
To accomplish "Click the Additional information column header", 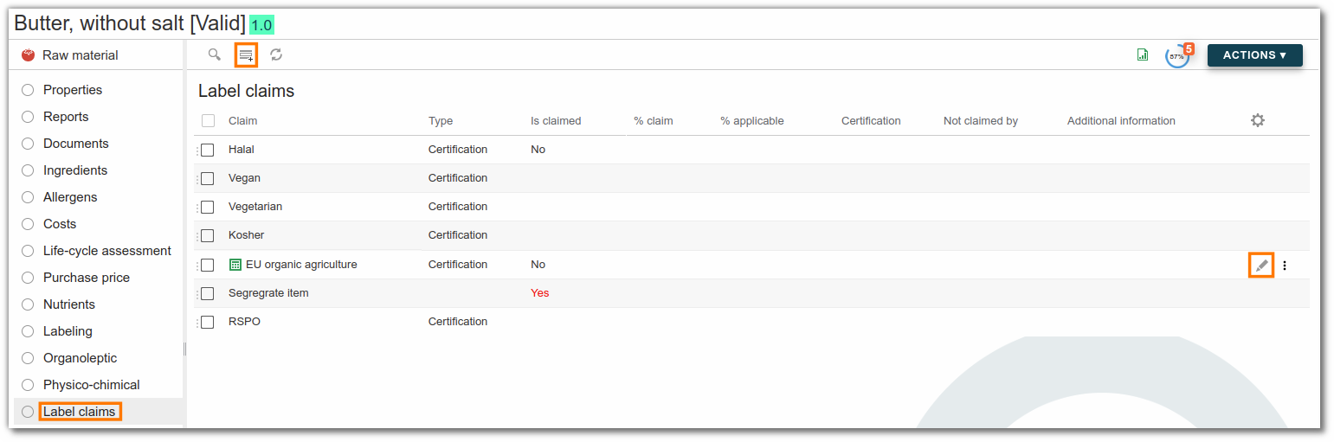I will (1121, 121).
